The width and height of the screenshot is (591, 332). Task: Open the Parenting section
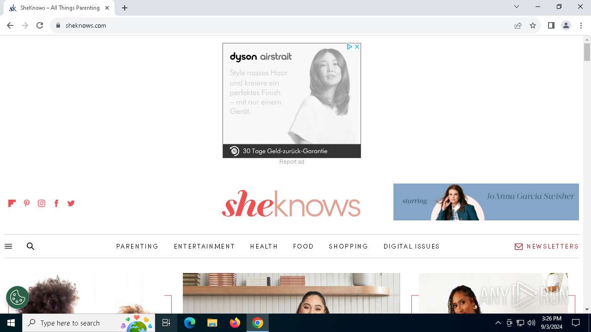(138, 246)
